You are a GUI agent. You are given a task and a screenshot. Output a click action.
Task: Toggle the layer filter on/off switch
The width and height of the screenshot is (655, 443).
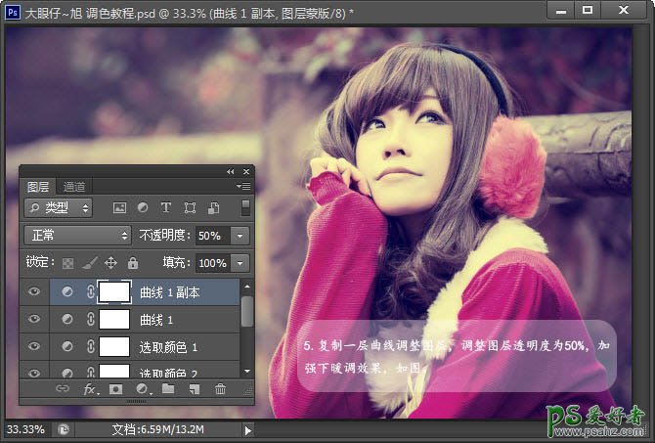tap(246, 207)
